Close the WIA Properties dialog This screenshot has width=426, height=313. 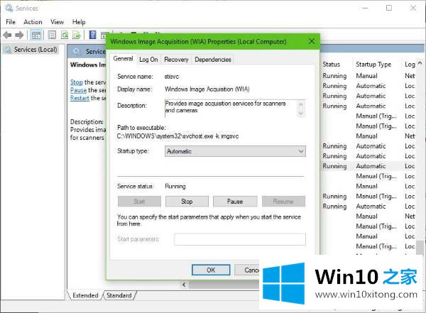coord(312,41)
